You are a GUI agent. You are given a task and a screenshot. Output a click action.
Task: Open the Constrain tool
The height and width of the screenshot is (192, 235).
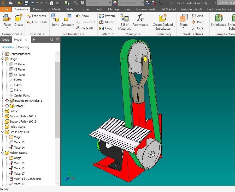click(x=67, y=20)
